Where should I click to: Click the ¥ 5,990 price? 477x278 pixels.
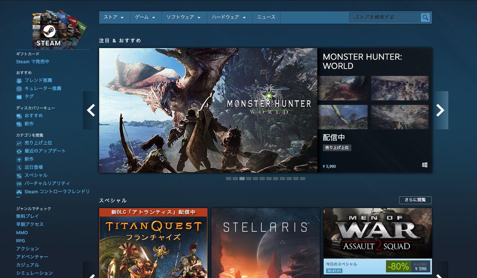(x=329, y=167)
